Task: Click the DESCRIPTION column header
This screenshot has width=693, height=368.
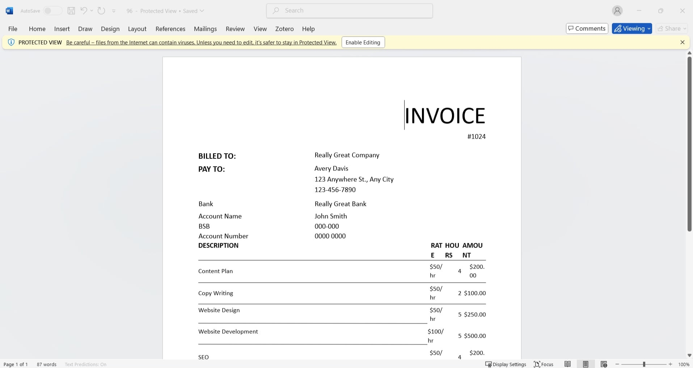Action: [218, 245]
